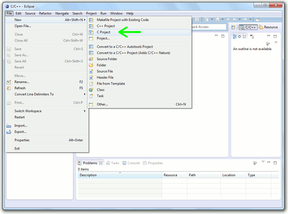
Task: Choose Import... in File menu
Action: point(47,126)
